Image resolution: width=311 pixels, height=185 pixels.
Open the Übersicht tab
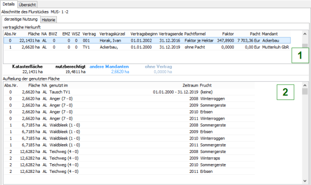pyautogui.click(x=27, y=4)
